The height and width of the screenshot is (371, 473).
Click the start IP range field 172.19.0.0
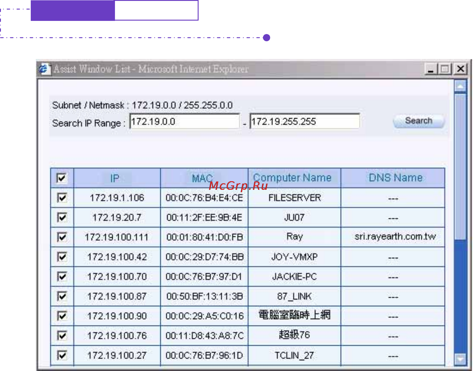coord(185,121)
